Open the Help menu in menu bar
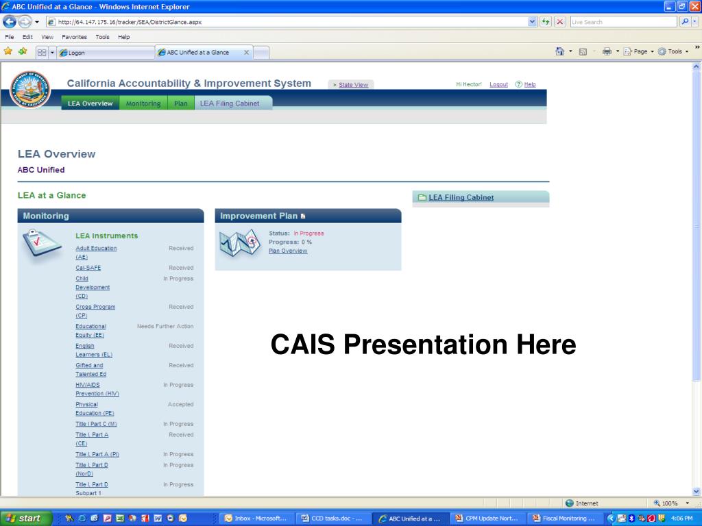Viewport: 702px width, 526px height. click(124, 37)
